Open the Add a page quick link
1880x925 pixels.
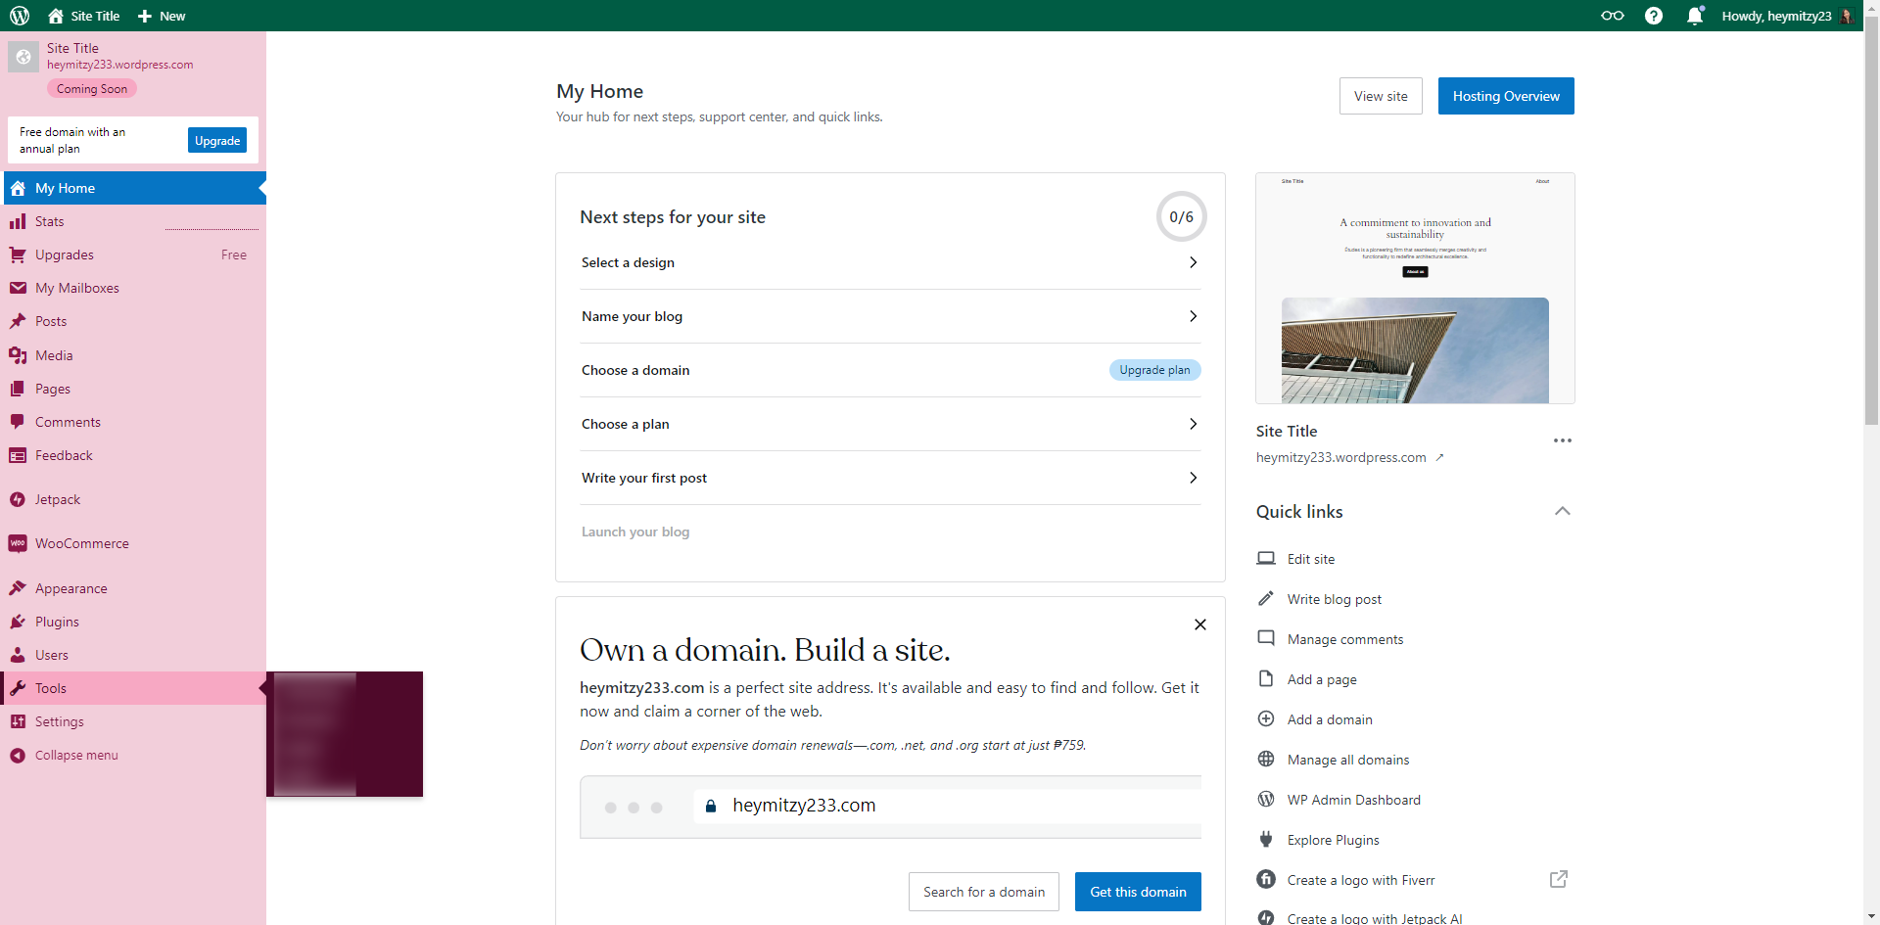tap(1322, 679)
